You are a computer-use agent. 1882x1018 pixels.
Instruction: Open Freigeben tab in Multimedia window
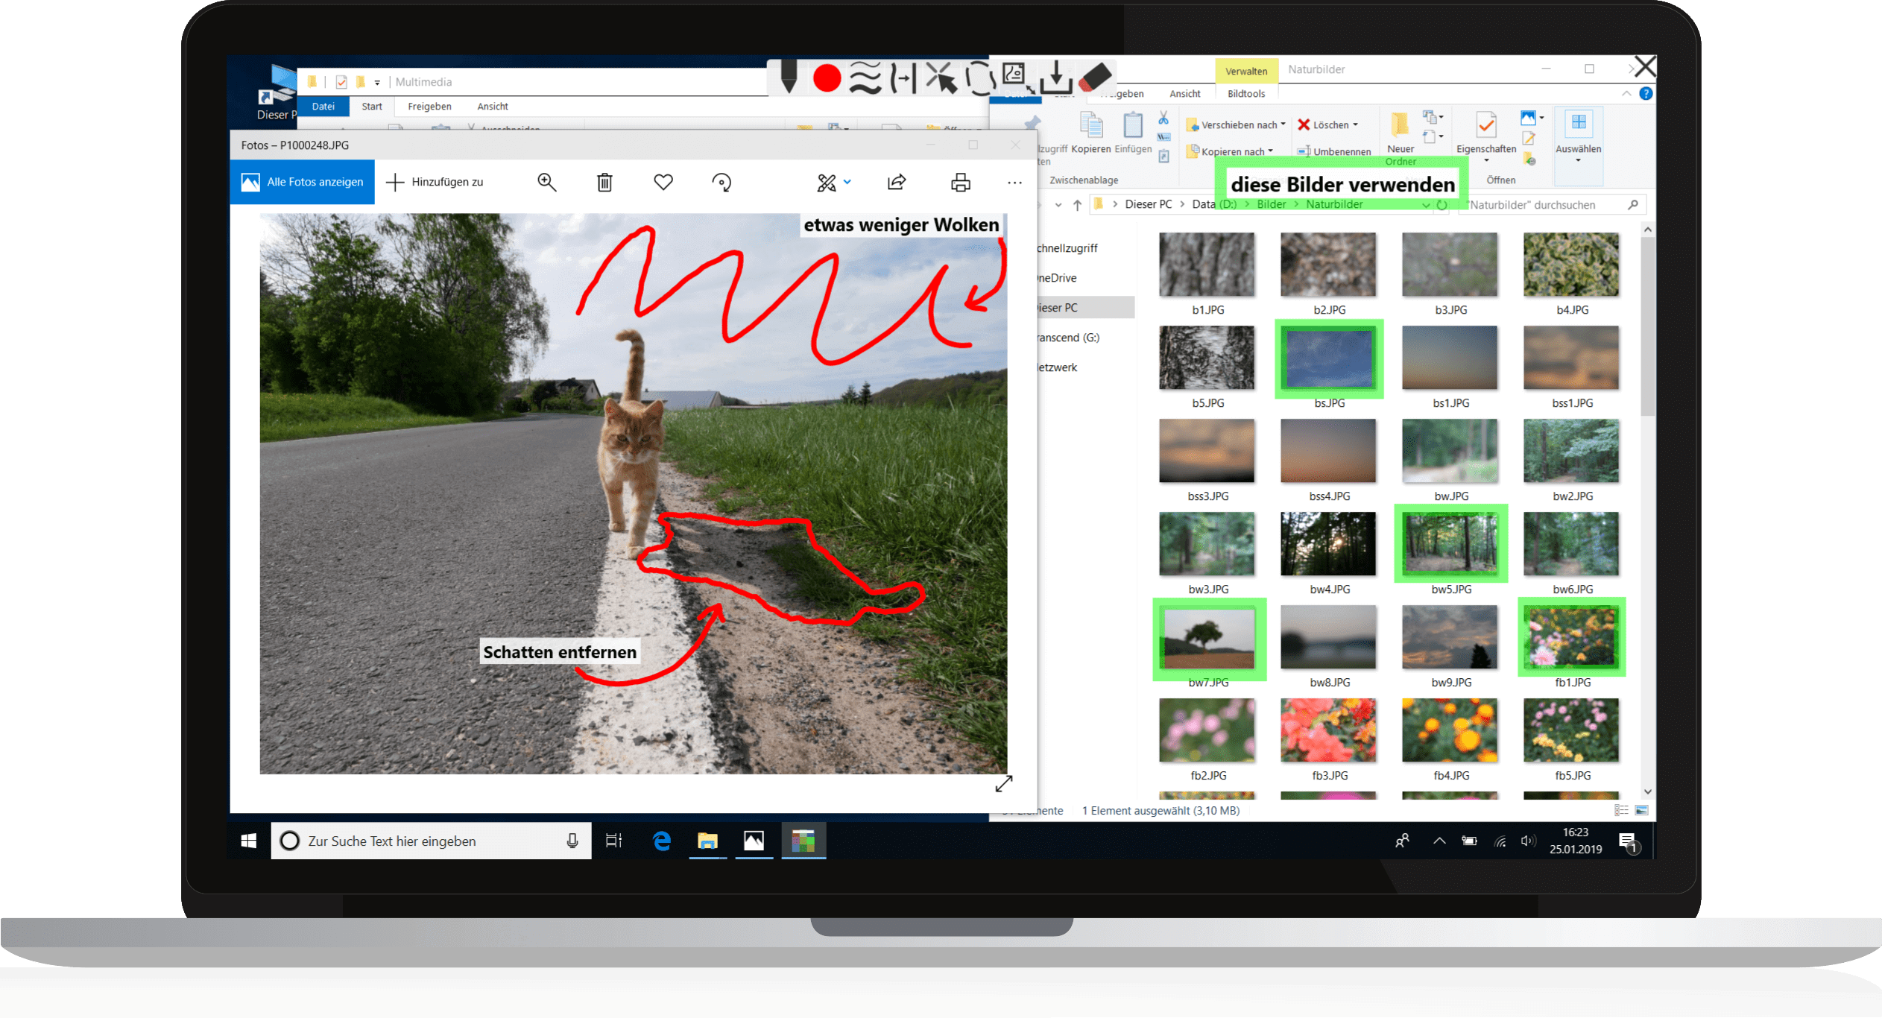429,107
